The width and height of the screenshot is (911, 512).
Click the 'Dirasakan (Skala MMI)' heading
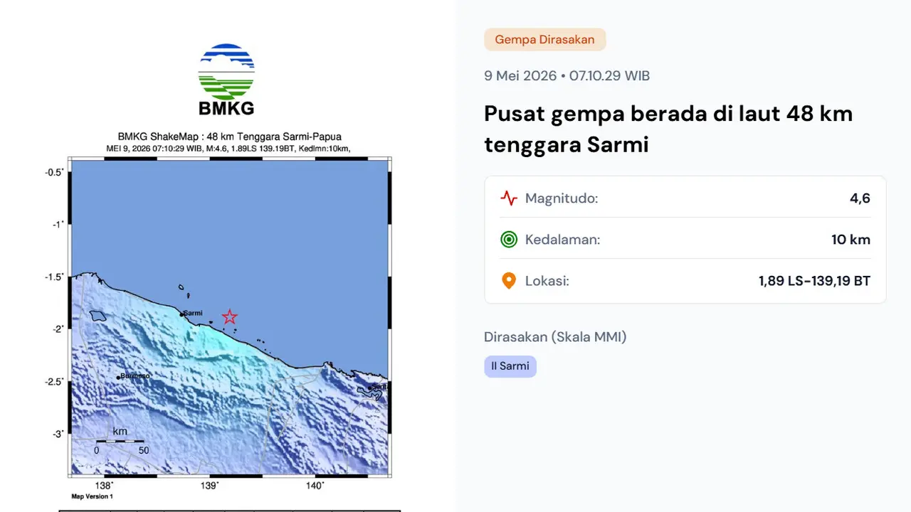pyautogui.click(x=556, y=337)
